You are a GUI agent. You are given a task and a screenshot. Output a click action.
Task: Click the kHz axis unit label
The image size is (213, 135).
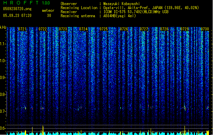coord(3,27)
